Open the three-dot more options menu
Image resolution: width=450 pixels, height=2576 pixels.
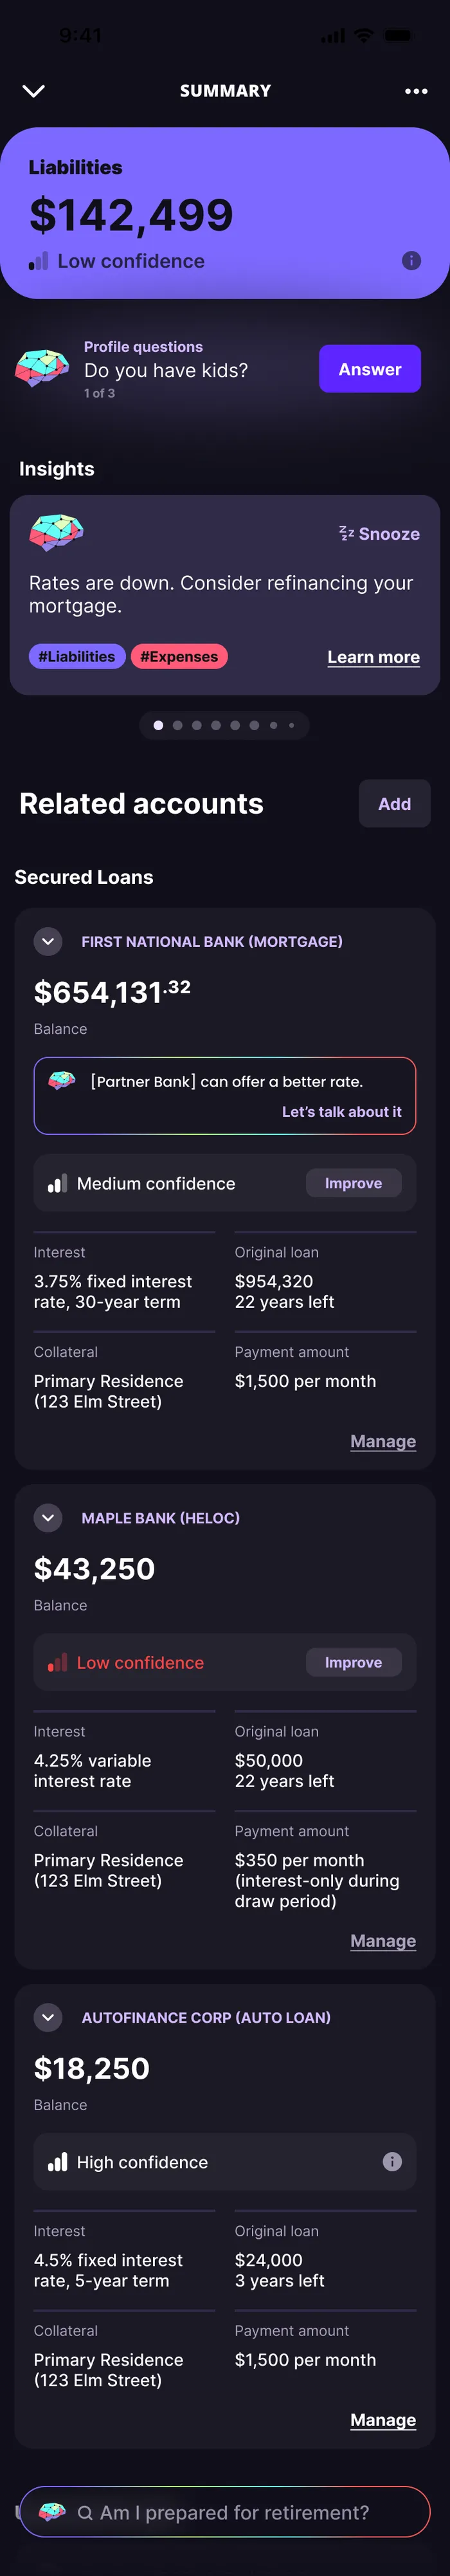tap(416, 91)
